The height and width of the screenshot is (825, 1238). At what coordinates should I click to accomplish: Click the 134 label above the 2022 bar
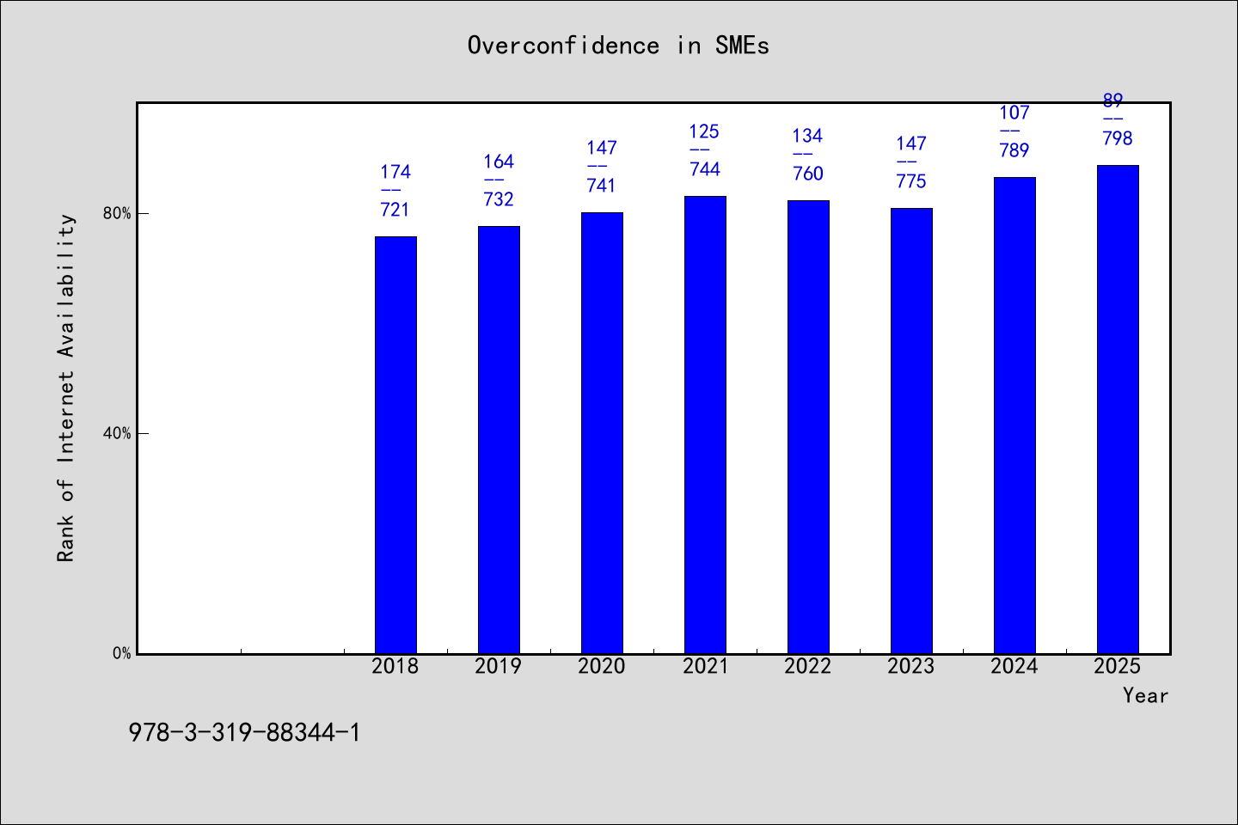point(808,136)
